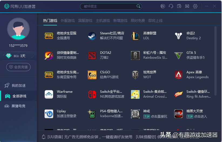Viewport: 222px width, 142px height.
Task: Click the 会员充值 button
Action: [18, 67]
